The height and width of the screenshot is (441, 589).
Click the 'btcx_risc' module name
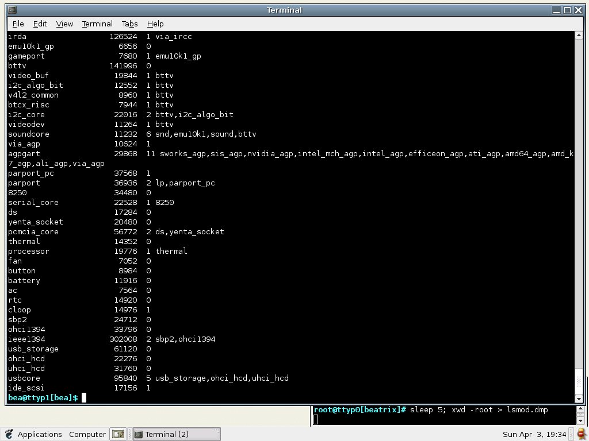tap(29, 105)
